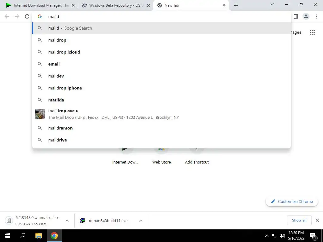Click the browser Forward arrow
Image resolution: width=323 pixels, height=242 pixels.
[17, 16]
